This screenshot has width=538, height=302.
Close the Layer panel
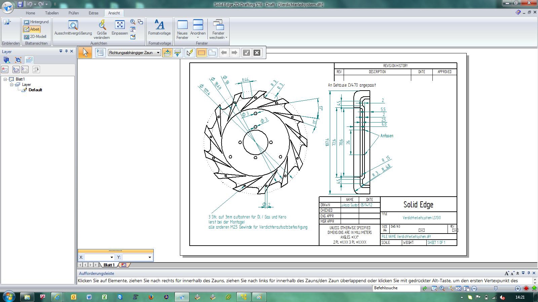[72, 51]
